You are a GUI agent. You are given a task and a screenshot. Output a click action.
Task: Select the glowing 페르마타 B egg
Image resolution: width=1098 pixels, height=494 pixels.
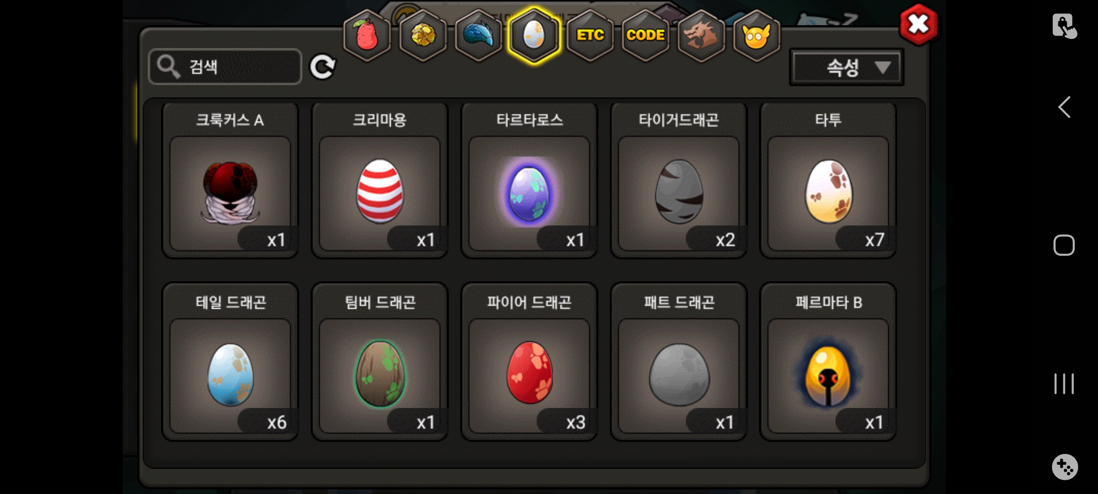(x=828, y=362)
